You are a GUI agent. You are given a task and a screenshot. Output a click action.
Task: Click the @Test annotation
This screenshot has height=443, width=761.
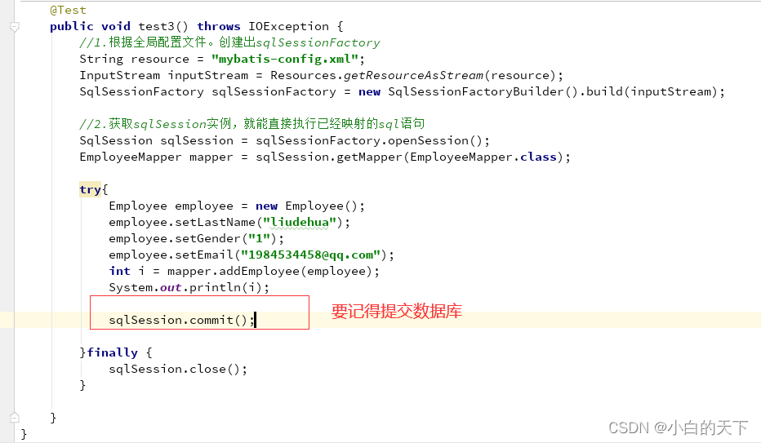click(x=68, y=10)
